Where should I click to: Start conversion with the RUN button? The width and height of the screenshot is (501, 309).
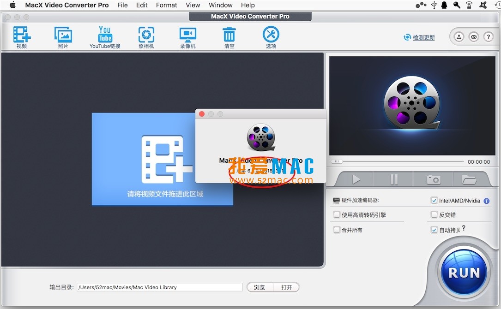[464, 272]
